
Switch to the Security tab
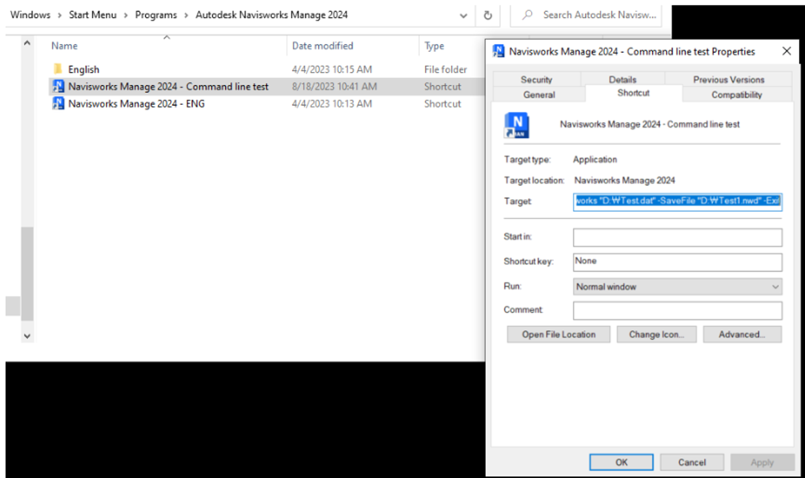pyautogui.click(x=536, y=80)
